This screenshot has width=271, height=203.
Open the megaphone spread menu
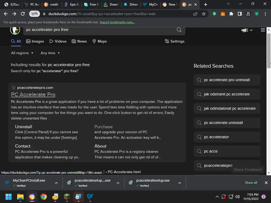[x=247, y=30]
